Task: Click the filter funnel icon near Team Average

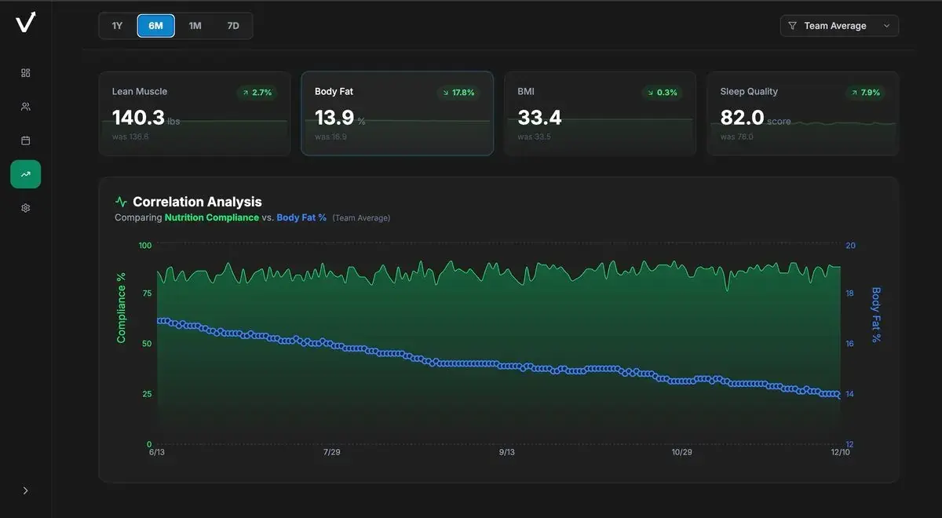Action: click(x=793, y=25)
